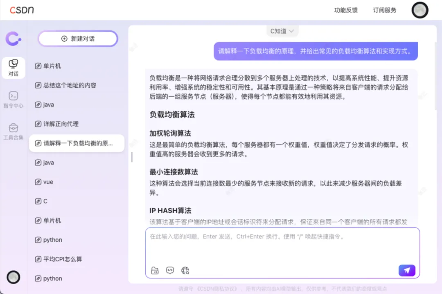Click edit icon beside vue conversation
The image size is (442, 294).
[x=38, y=182]
